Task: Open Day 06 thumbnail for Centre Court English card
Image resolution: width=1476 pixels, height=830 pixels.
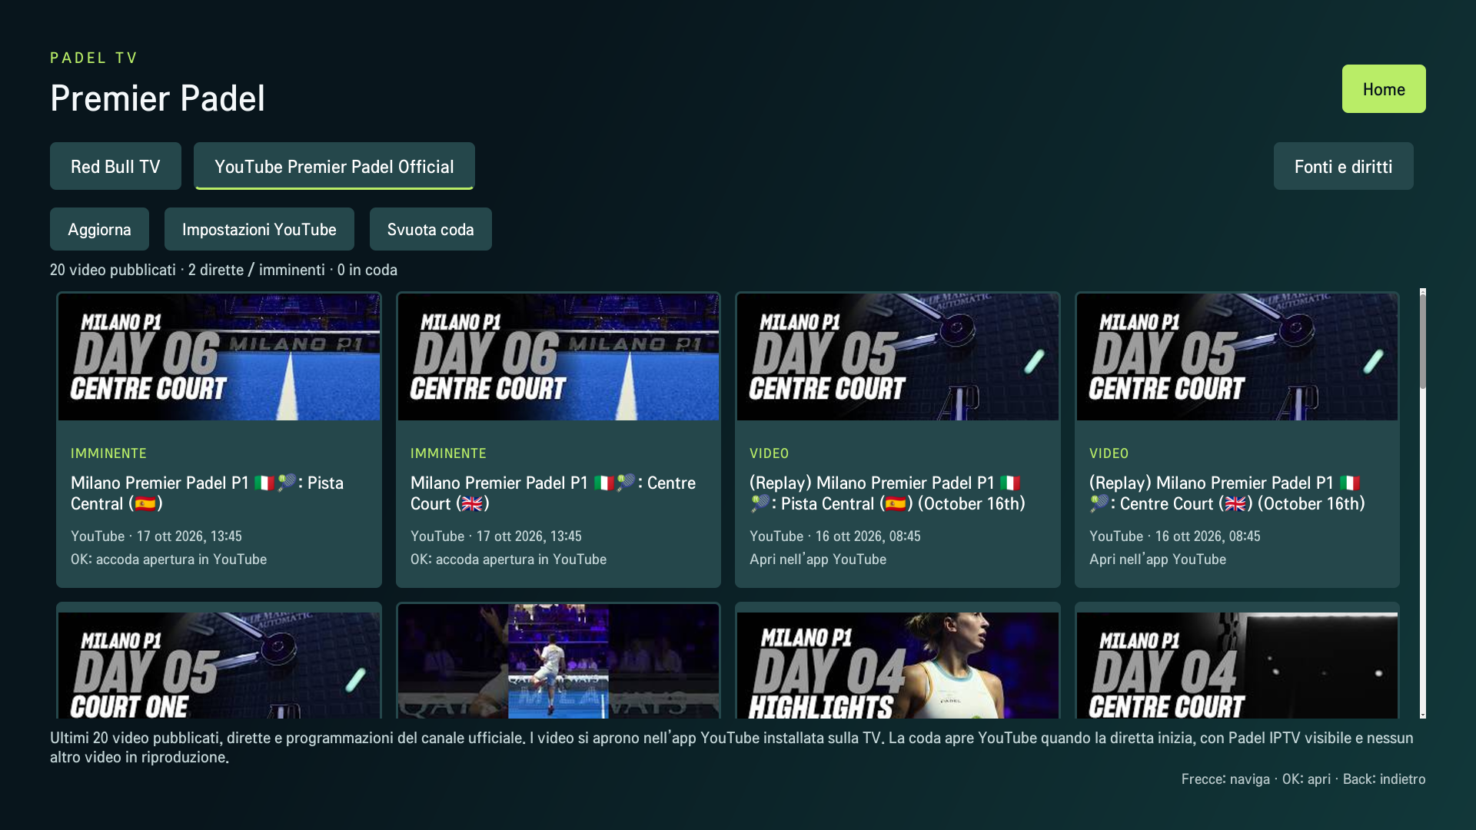Action: coord(559,357)
